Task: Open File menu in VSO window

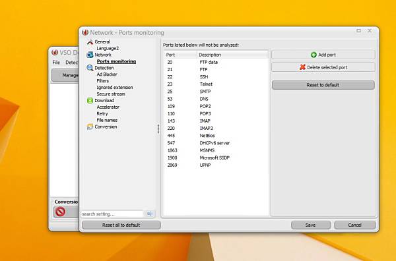Action: point(56,63)
